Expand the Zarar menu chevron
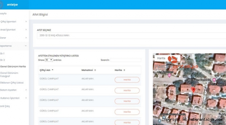Image resolution: width=226 pixels, height=125 pixels. [x=26, y=38]
